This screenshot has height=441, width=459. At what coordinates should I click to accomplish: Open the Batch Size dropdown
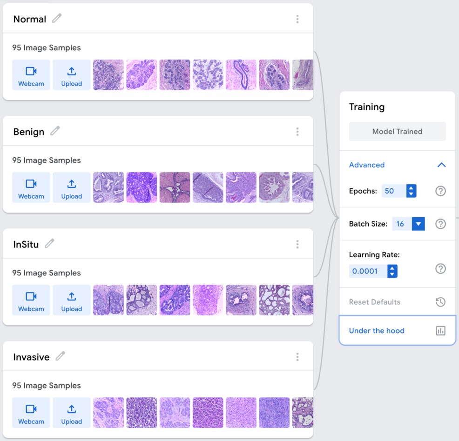417,224
